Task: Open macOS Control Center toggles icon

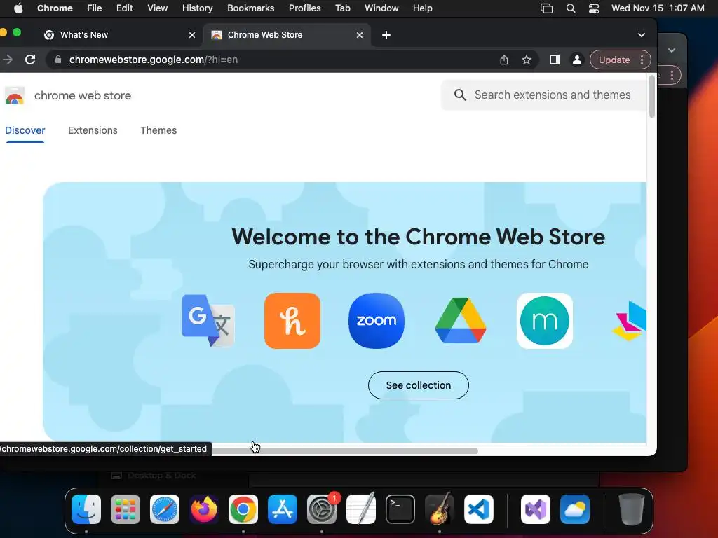Action: pos(593,8)
